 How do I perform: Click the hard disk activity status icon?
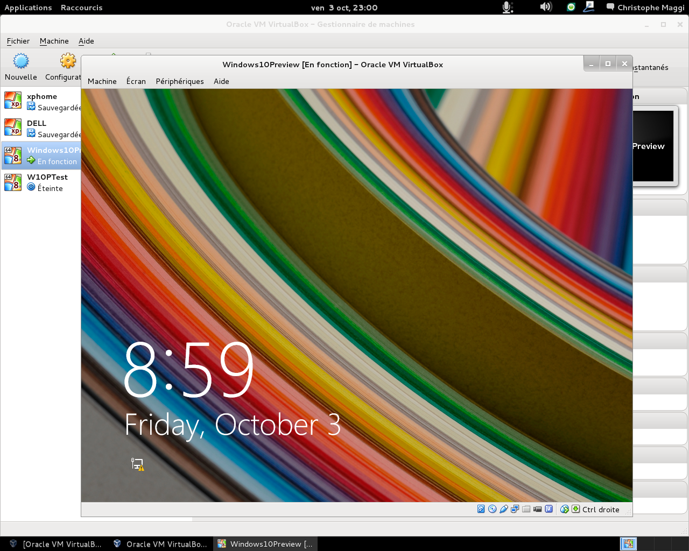(x=481, y=509)
